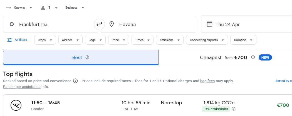Follow the bag fees link
The height and width of the screenshot is (116, 292).
click(207, 81)
